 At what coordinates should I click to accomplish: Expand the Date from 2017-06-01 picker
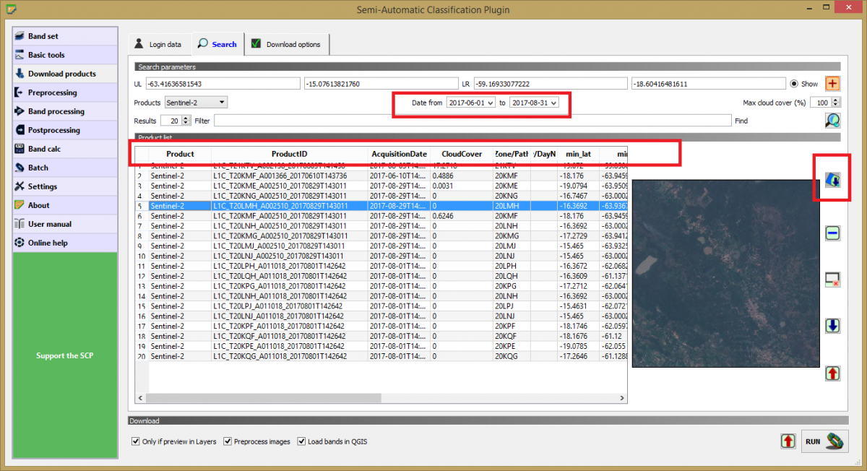click(471, 103)
